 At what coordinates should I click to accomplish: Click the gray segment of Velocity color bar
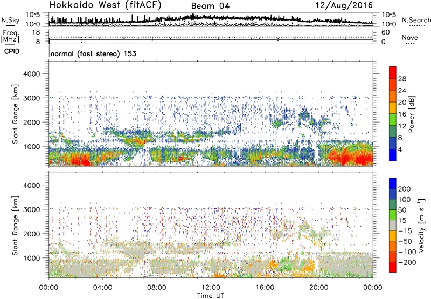coord(393,226)
